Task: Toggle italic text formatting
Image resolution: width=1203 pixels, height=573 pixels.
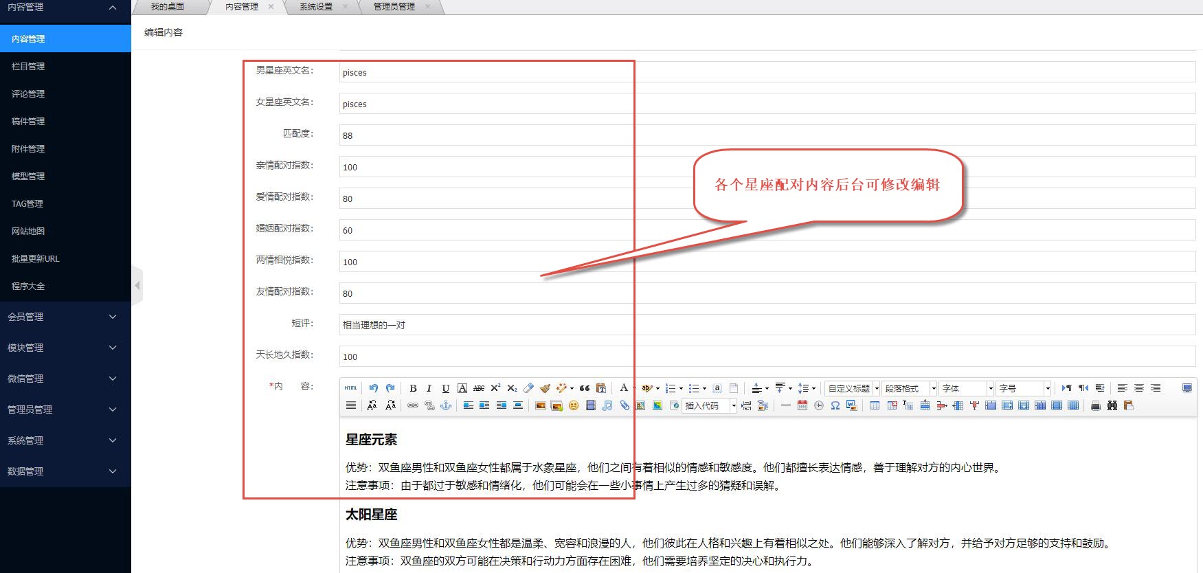Action: 429,388
